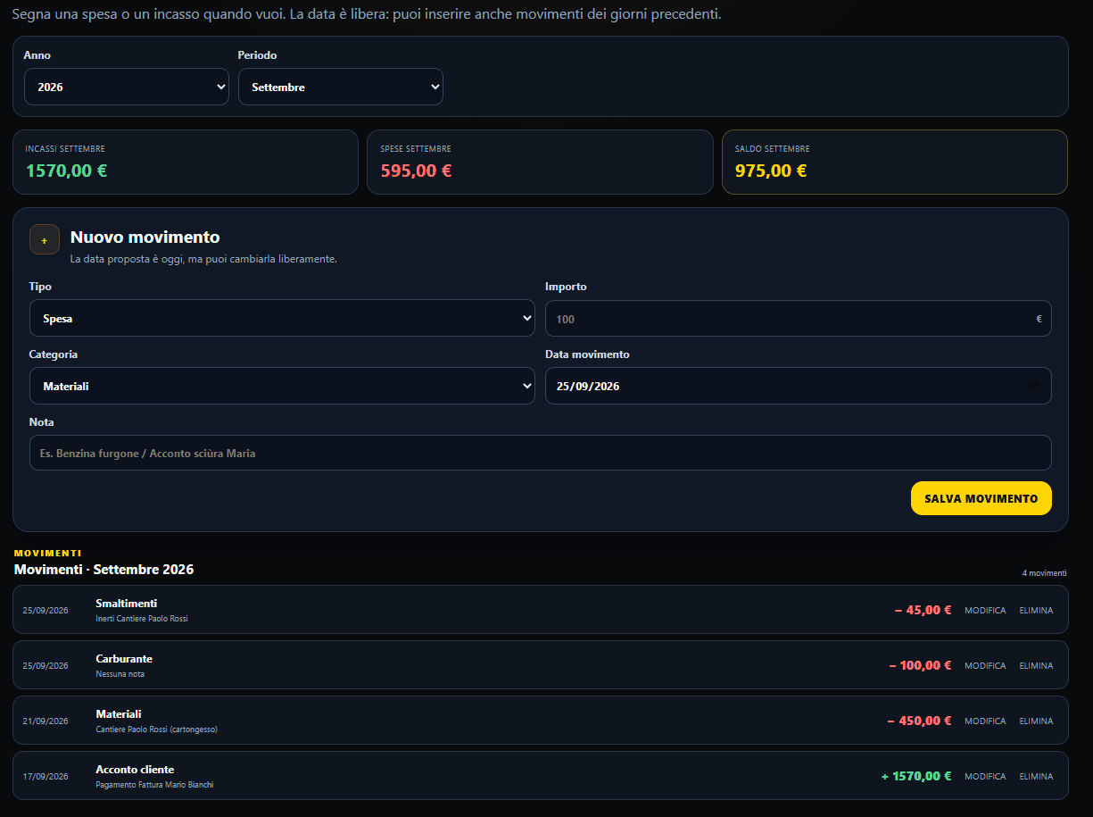Click the date 21/09/2026 in the movements list
The image size is (1093, 817).
[x=46, y=721]
